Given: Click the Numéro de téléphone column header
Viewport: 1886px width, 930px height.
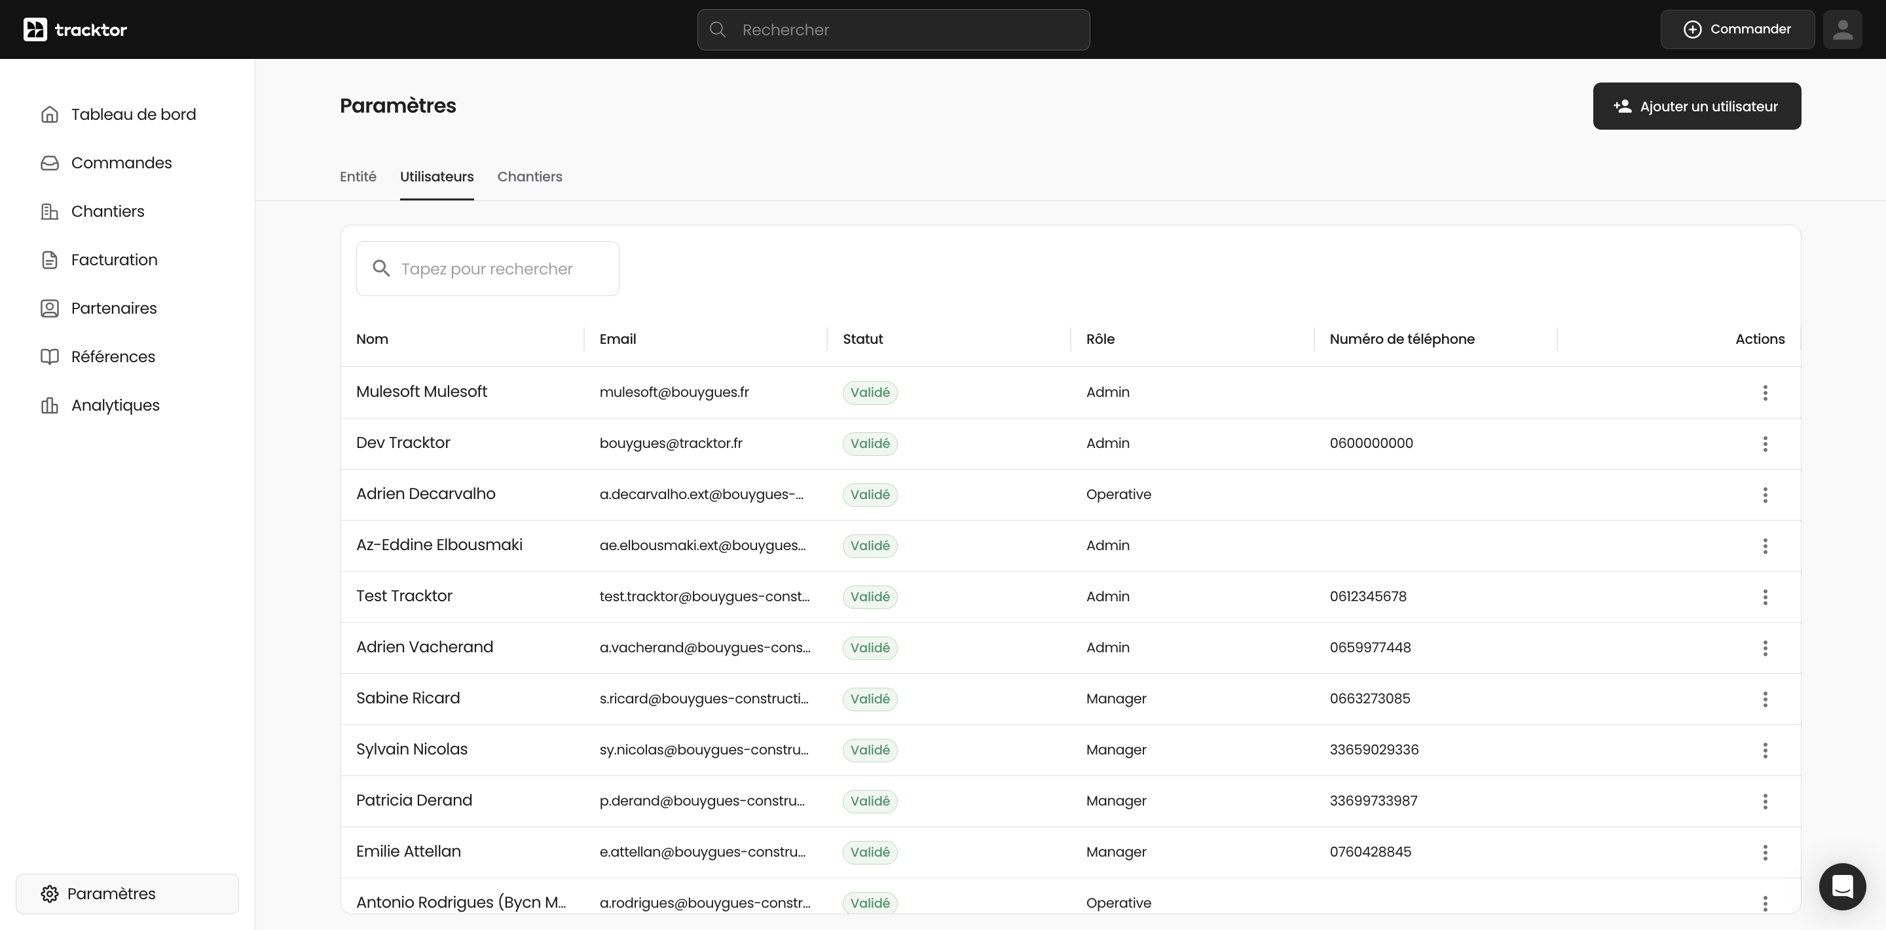Looking at the screenshot, I should tap(1402, 339).
